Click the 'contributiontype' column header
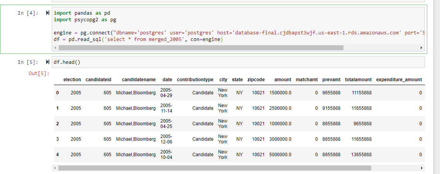 tap(195, 80)
